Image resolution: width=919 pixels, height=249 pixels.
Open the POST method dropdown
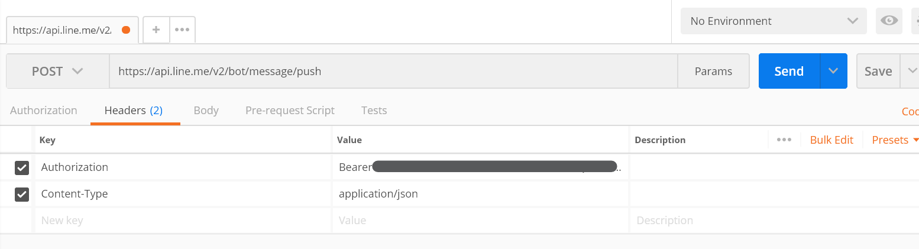click(x=57, y=72)
